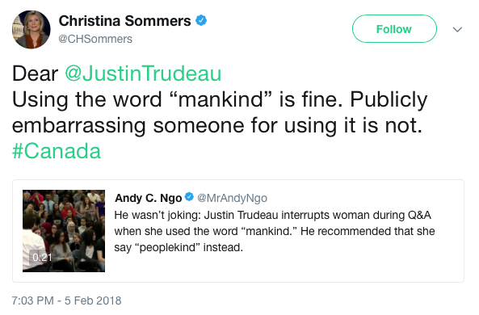Screen dimensions: 479x315
Task: Click the word Dear in tweet
Action: (35, 73)
